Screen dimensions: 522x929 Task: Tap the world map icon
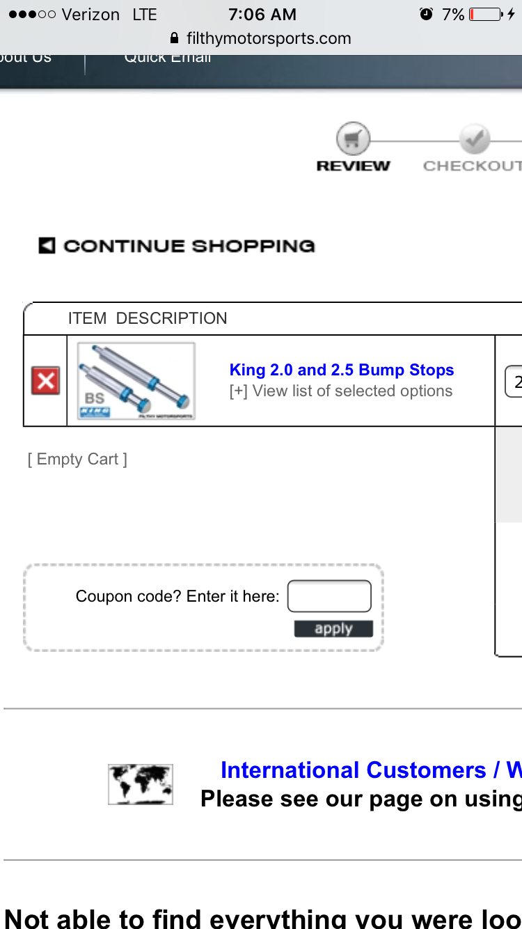[141, 784]
